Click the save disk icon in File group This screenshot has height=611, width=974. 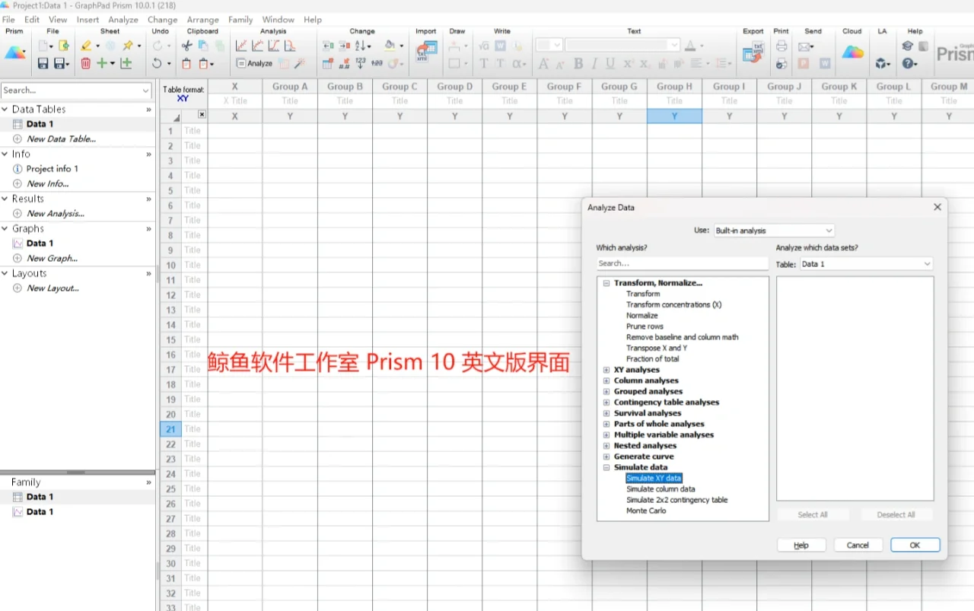click(x=43, y=64)
